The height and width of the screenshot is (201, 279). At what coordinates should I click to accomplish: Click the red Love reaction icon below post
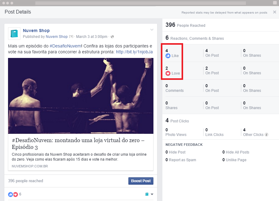[16, 195]
